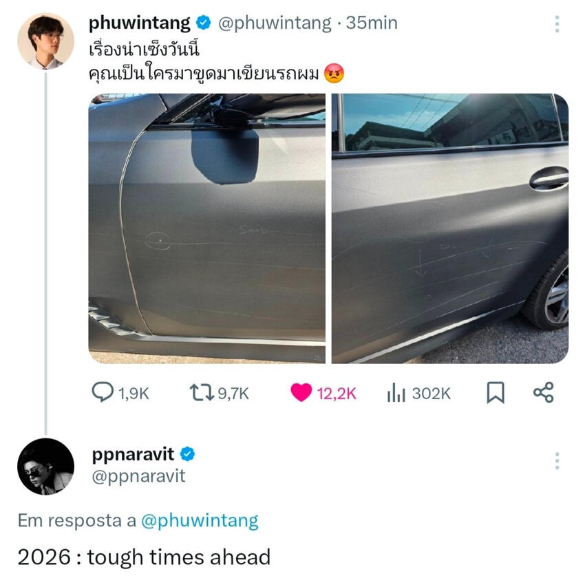The height and width of the screenshot is (578, 585).
Task: Click phuwintang's blue verified badge
Action: [x=204, y=23]
